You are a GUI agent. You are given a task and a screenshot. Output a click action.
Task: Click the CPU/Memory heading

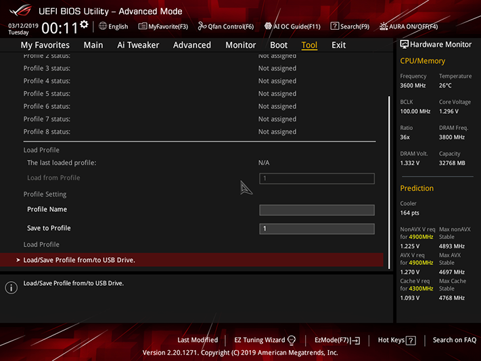(x=422, y=61)
